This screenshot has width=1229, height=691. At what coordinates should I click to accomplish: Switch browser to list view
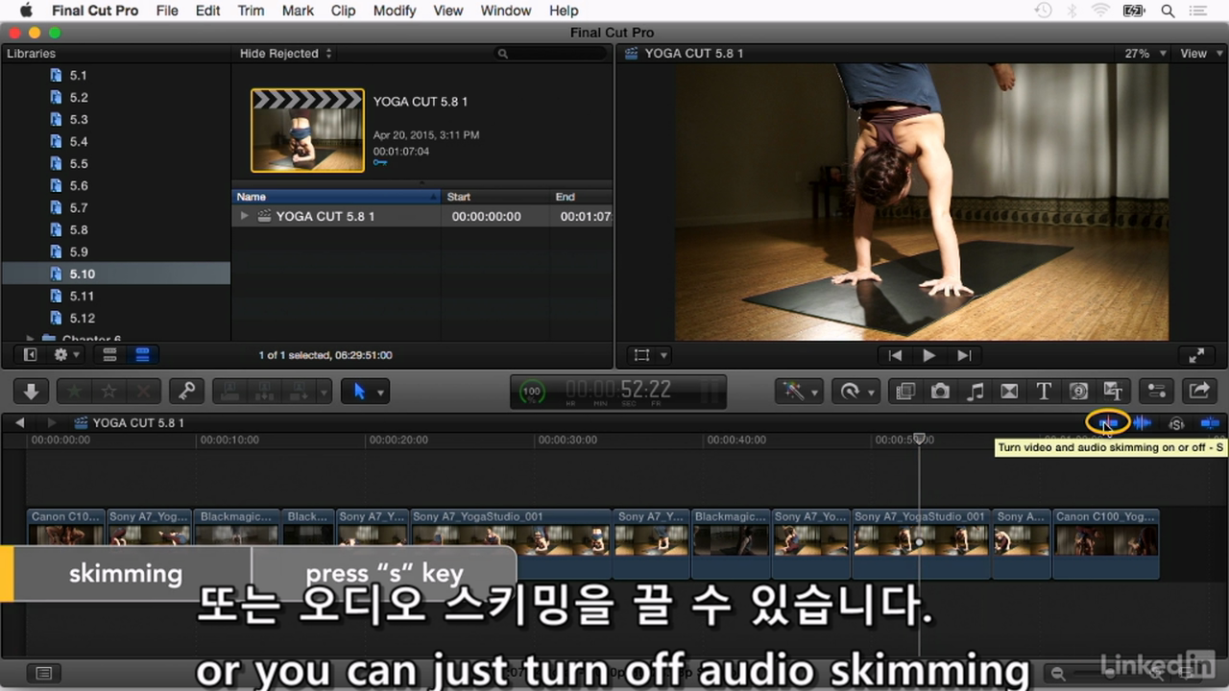coord(142,355)
